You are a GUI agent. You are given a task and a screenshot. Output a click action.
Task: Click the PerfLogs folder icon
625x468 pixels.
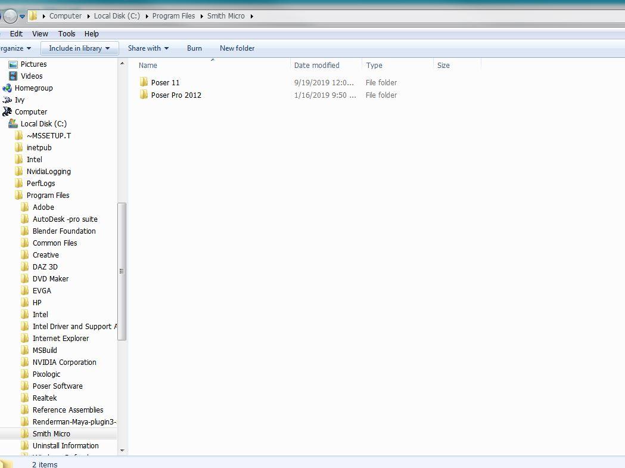click(x=18, y=183)
